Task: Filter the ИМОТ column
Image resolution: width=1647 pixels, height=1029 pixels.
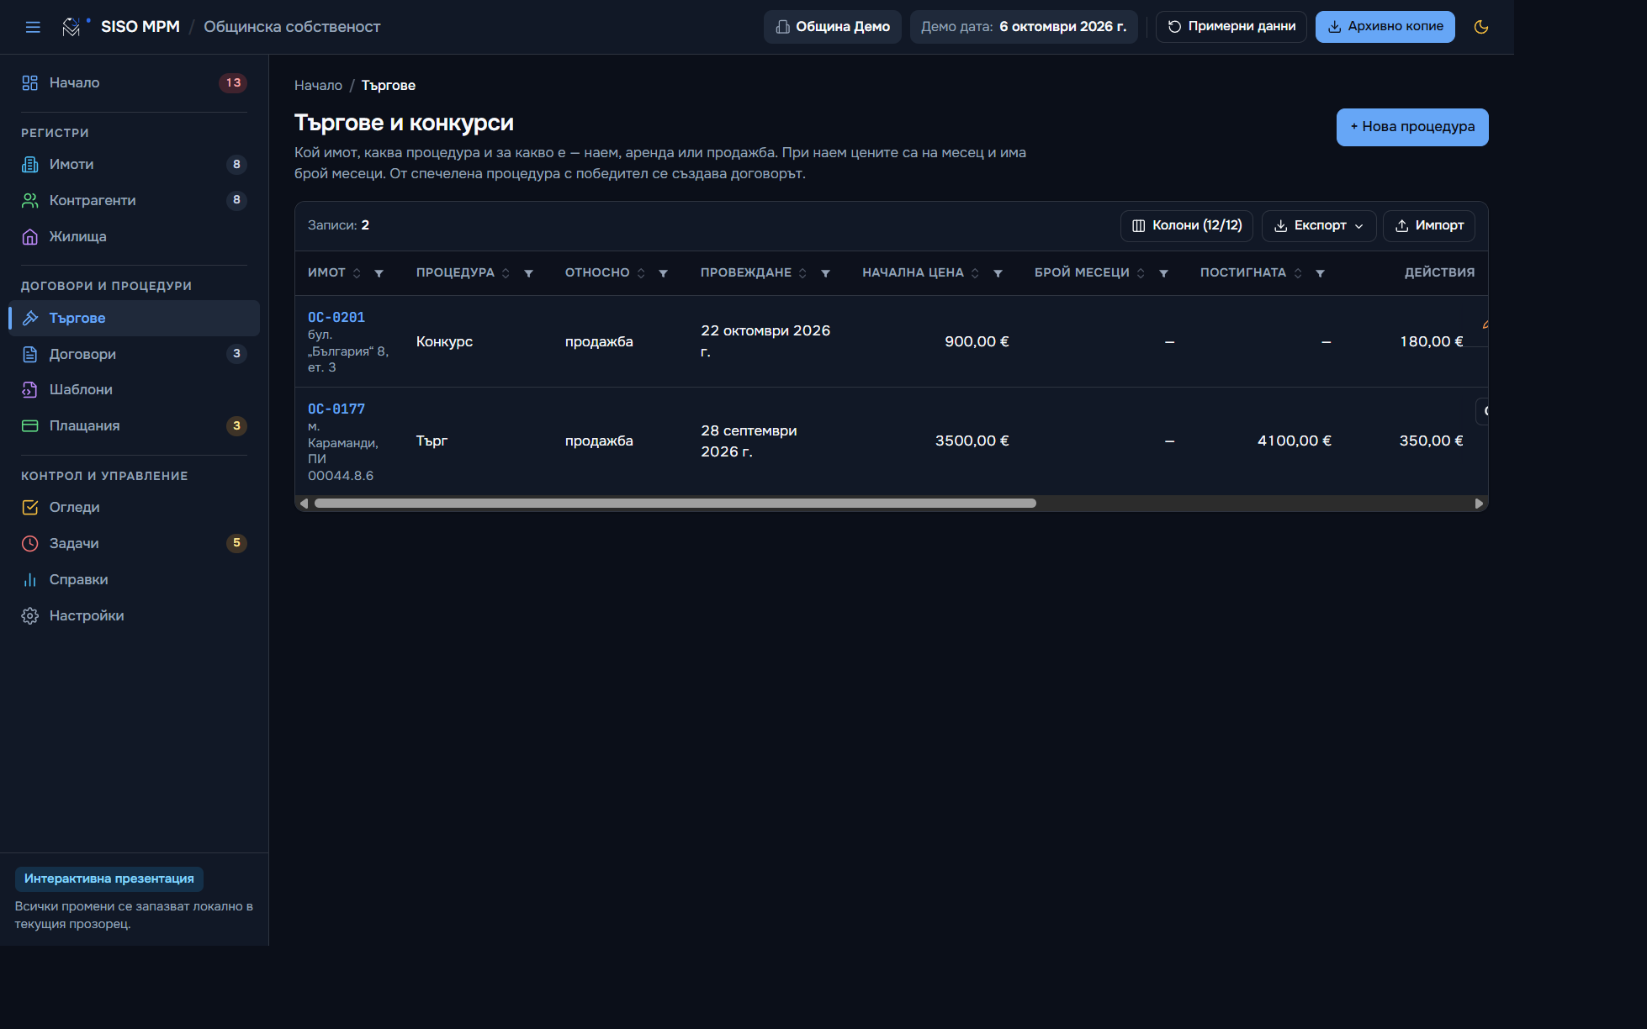Action: point(379,273)
